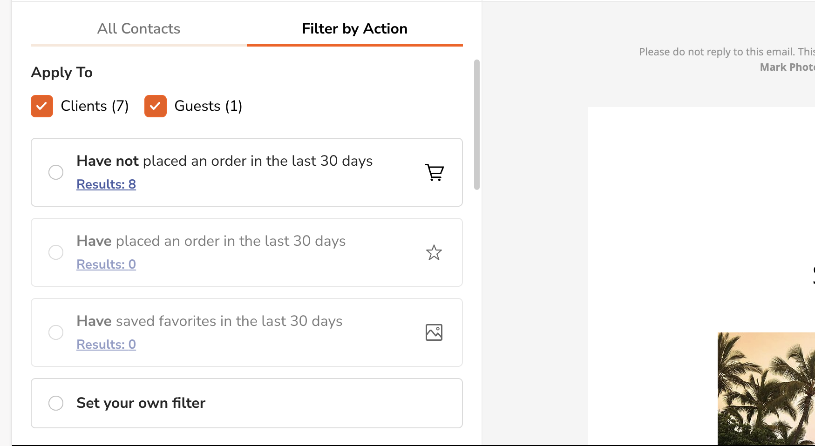Click the shopping cart icon on the first filter
Screen dimensions: 815x446
[x=434, y=172]
